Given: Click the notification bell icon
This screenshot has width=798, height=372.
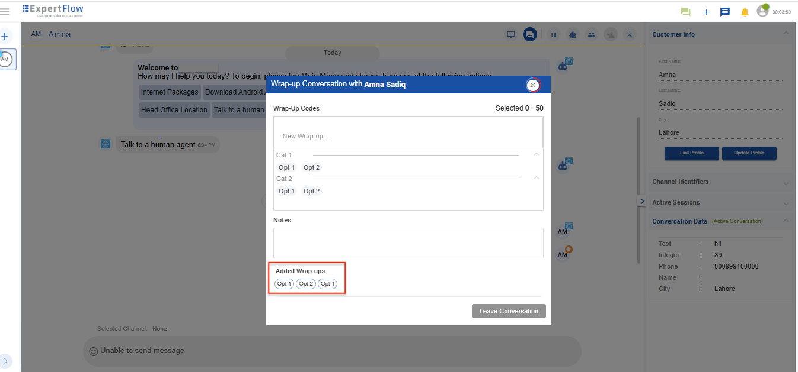Looking at the screenshot, I should (745, 12).
